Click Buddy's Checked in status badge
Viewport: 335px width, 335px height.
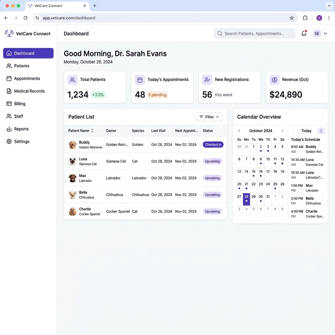(213, 145)
